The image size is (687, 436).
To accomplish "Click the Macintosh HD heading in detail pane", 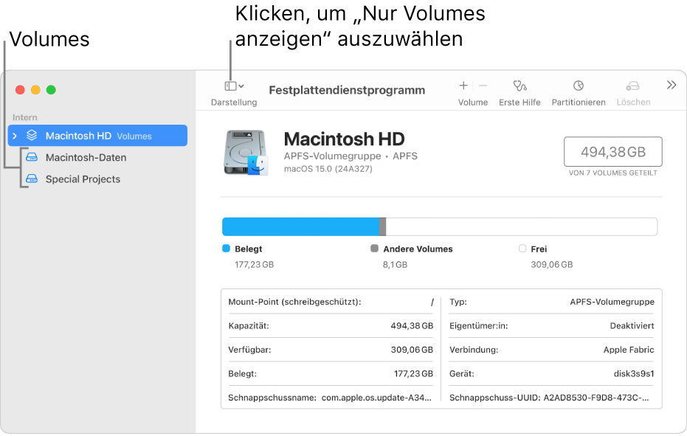I will pyautogui.click(x=345, y=139).
